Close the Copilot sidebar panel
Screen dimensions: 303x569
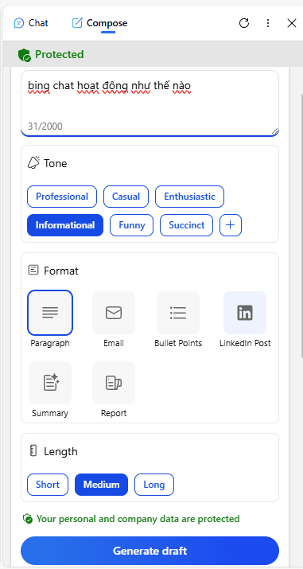292,23
